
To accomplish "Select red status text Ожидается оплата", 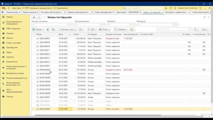I will tap(113, 70).
